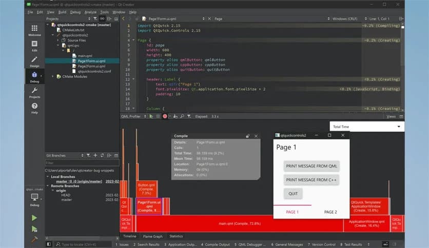Expand Source Files tree node
The width and height of the screenshot is (429, 248).
58,40
